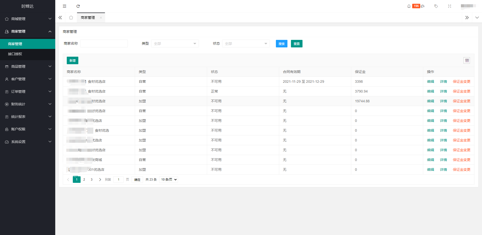Click the 商品管理 sidebar icon

(x=7, y=66)
